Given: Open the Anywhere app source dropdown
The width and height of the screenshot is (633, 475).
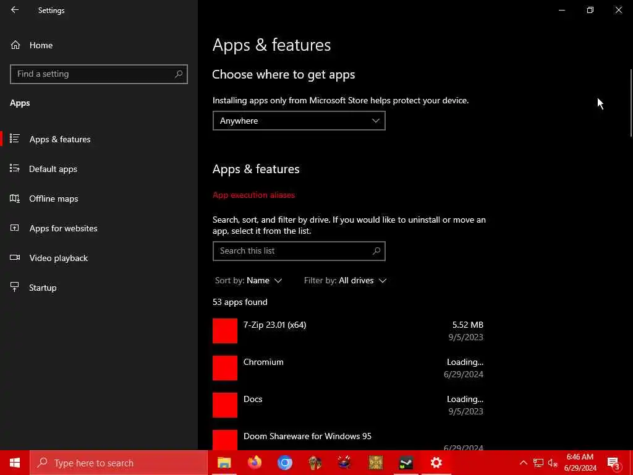Looking at the screenshot, I should click(299, 121).
